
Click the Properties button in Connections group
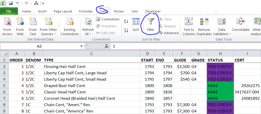106,26
